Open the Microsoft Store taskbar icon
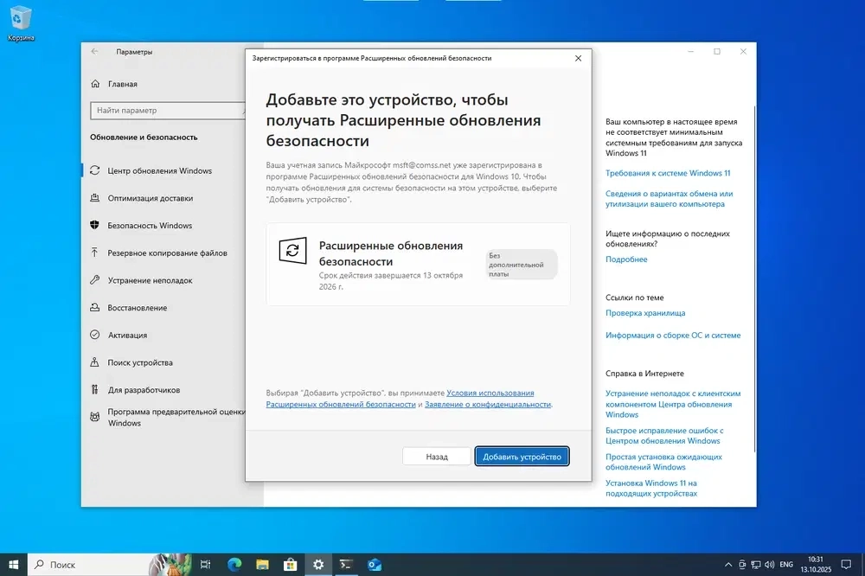Image resolution: width=865 pixels, height=576 pixels. tap(290, 565)
